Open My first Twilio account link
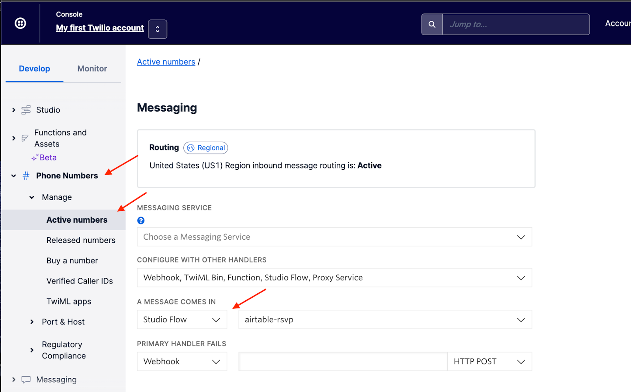Image resolution: width=631 pixels, height=392 pixels. (100, 28)
